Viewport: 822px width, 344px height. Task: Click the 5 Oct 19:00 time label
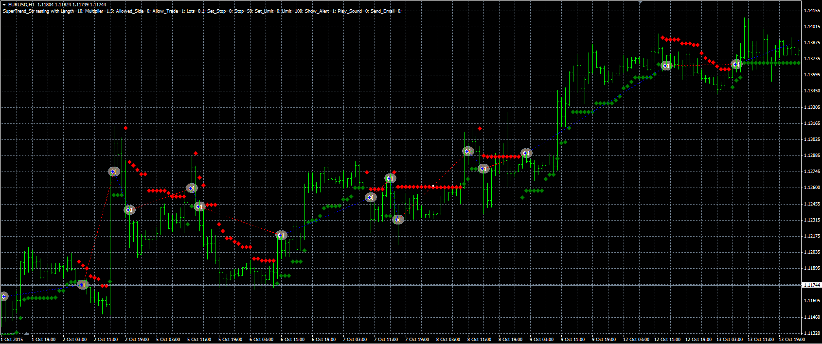[x=231, y=340]
